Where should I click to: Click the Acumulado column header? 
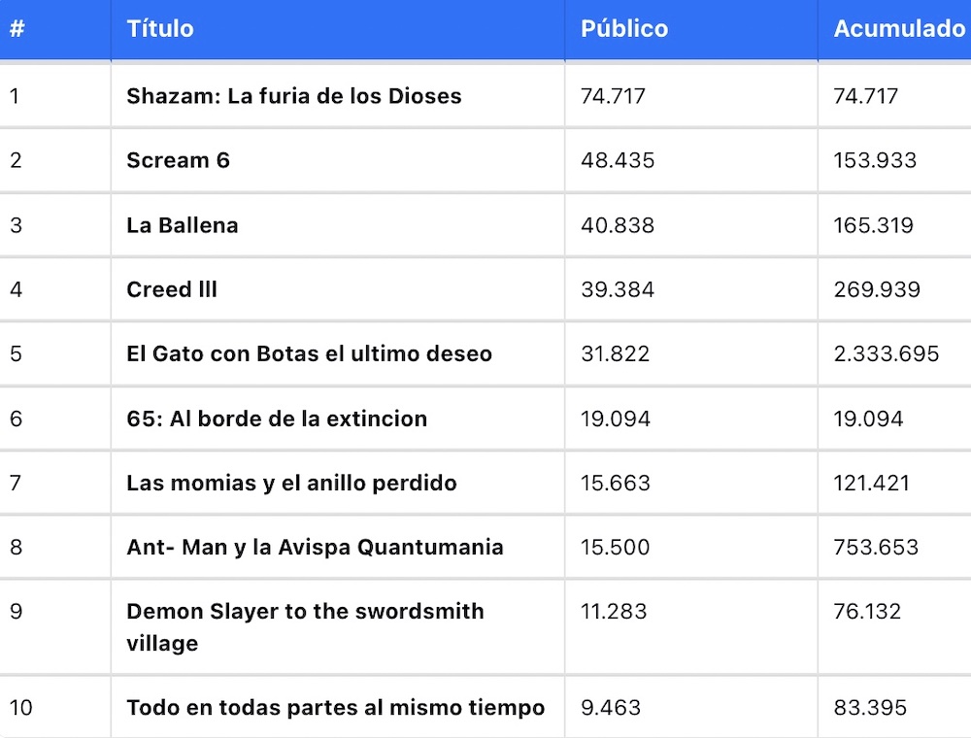click(x=899, y=29)
